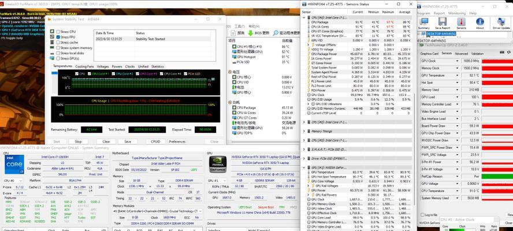
Task: Open the Sensors thermometer icon in HWiNFO64
Action: [461, 22]
